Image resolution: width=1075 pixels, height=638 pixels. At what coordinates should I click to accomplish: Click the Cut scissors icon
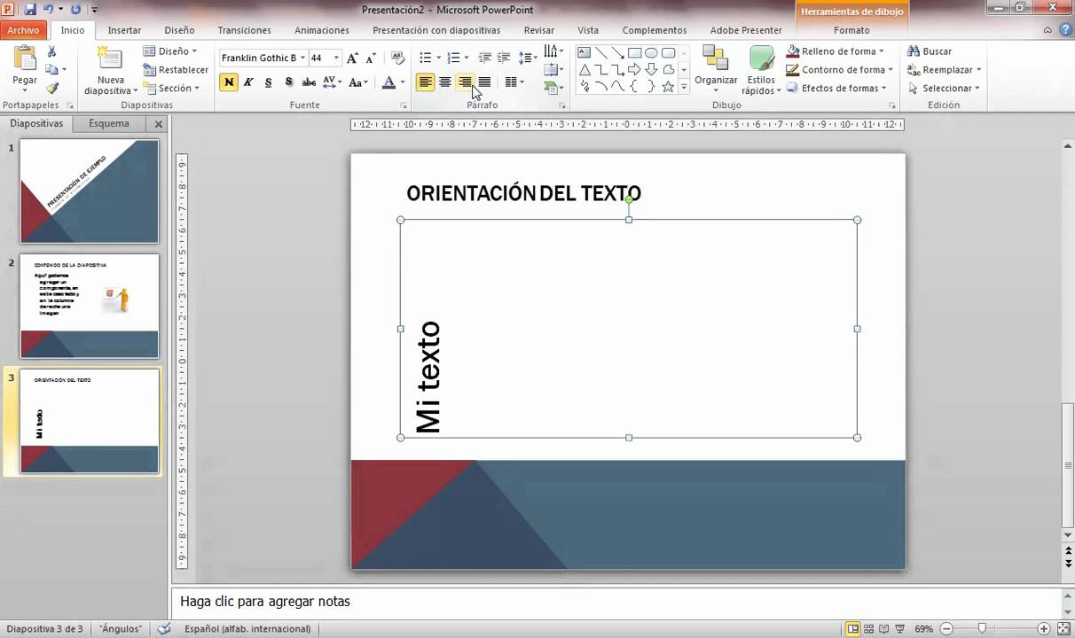51,51
